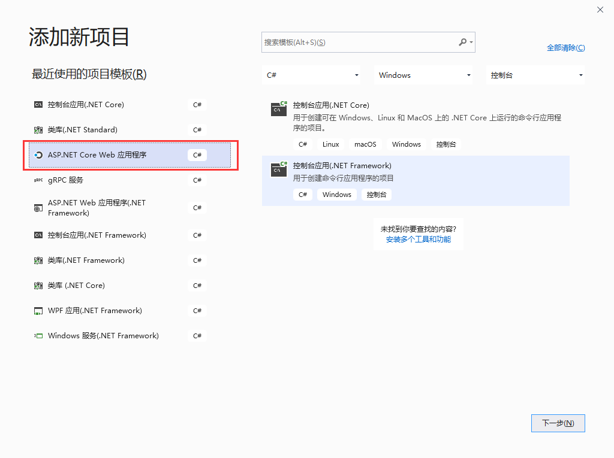Open the C# language filter dropdown
Screen dimensions: 614x458
point(311,75)
